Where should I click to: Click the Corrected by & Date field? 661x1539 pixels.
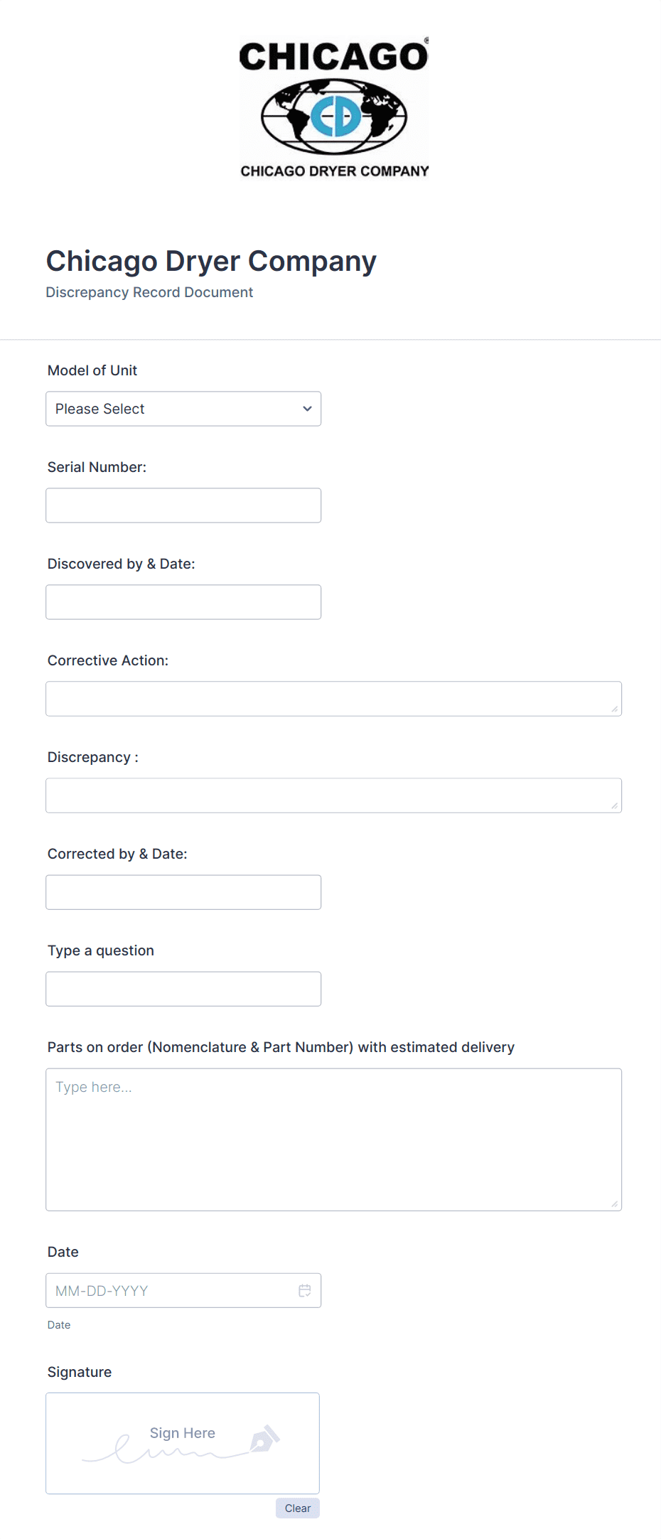[x=183, y=891]
